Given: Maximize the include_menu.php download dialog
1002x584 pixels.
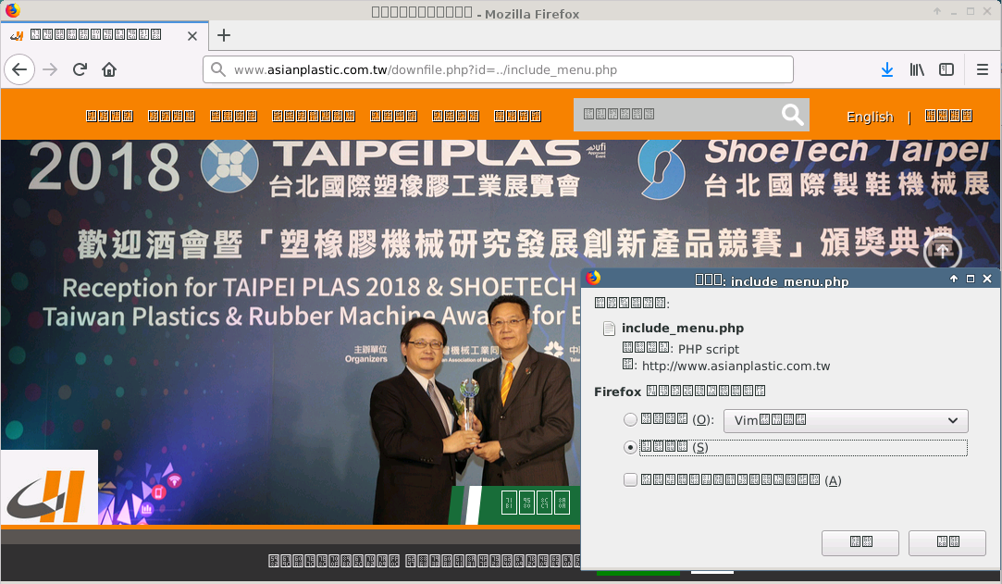Looking at the screenshot, I should [970, 279].
